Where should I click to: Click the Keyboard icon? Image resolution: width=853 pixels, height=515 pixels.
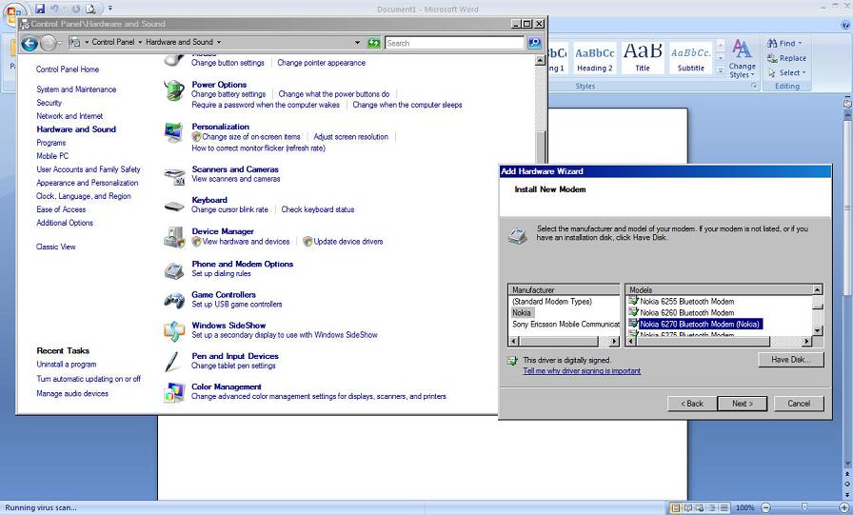174,207
